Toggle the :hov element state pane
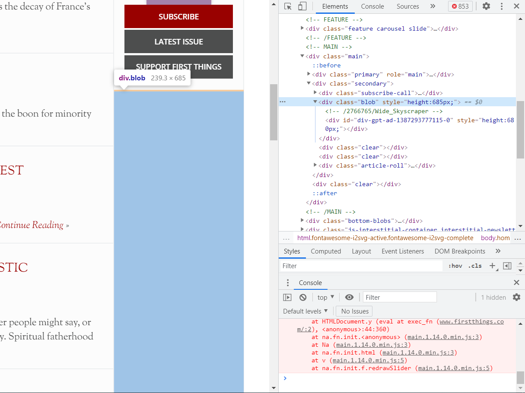 455,266
